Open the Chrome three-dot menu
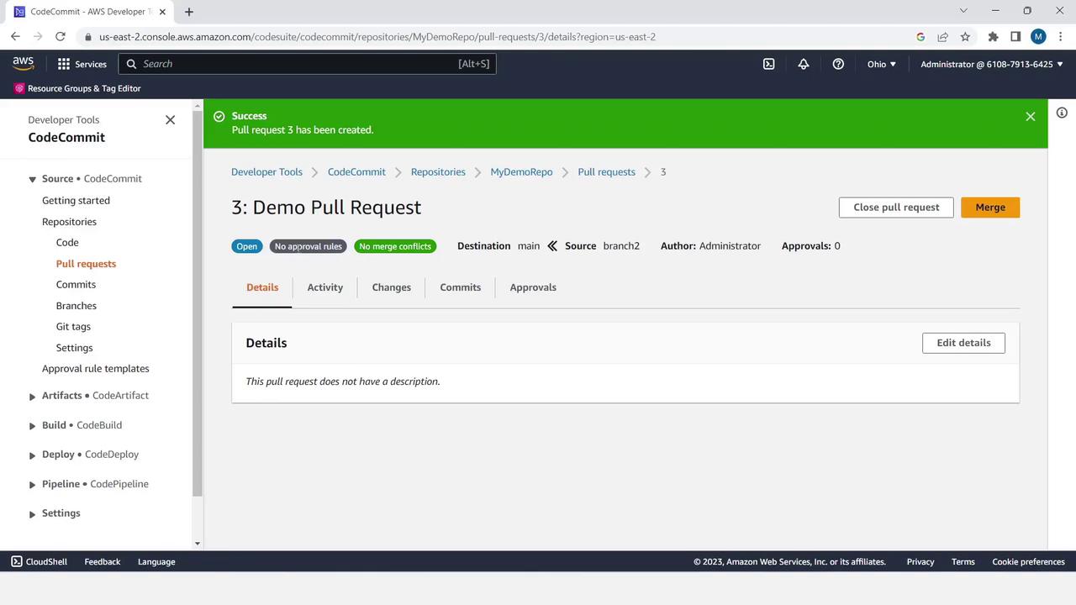This screenshot has width=1076, height=605. point(1060,37)
